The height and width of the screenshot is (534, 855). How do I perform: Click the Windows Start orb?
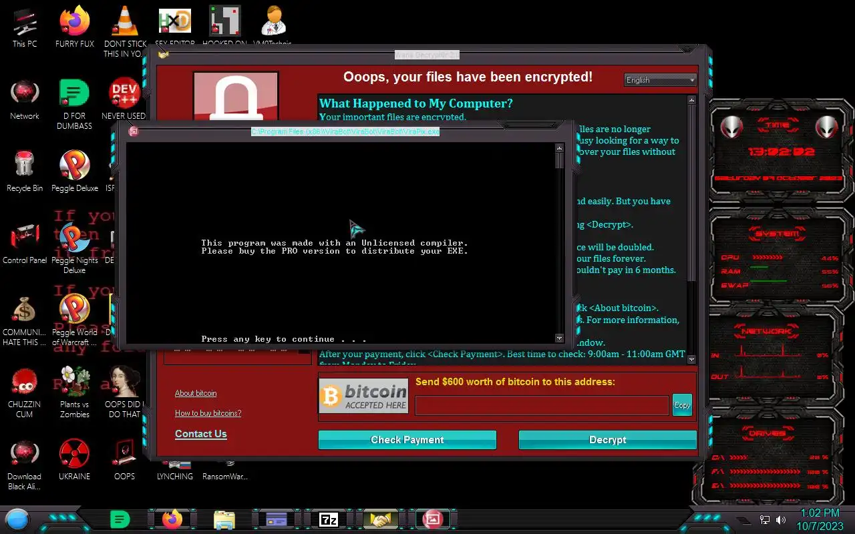pyautogui.click(x=17, y=519)
